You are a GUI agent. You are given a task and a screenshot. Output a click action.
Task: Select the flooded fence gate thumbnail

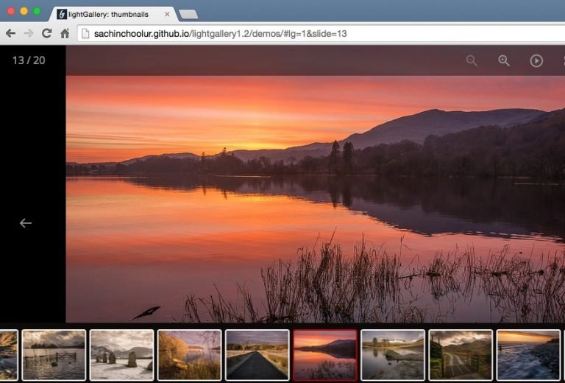pos(54,354)
